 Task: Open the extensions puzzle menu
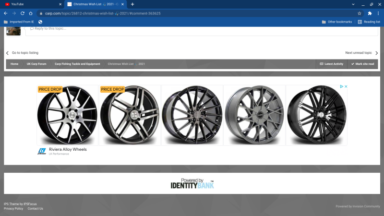click(x=370, y=13)
